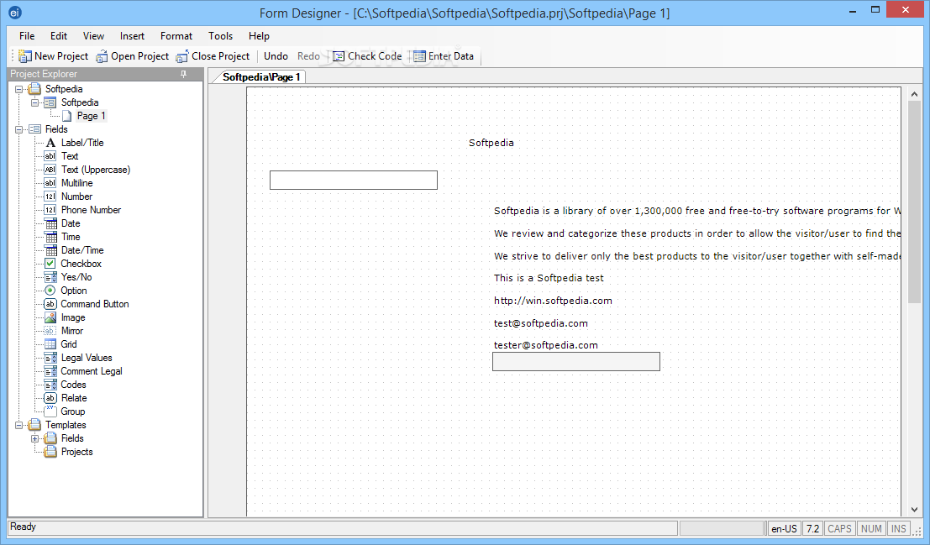Click the Redo button
This screenshot has height=545, width=930.
coord(308,56)
